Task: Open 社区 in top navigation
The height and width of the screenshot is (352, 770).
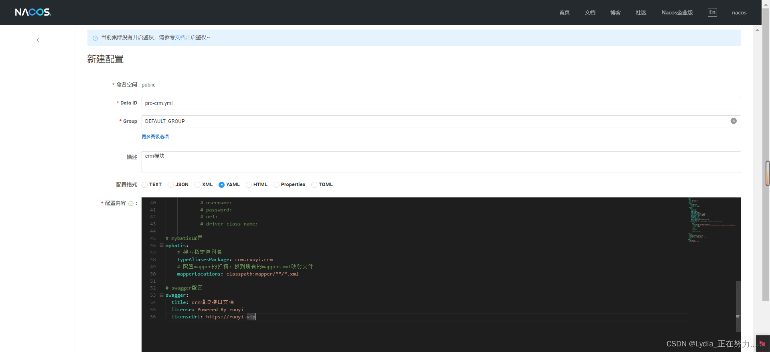Action: [641, 12]
